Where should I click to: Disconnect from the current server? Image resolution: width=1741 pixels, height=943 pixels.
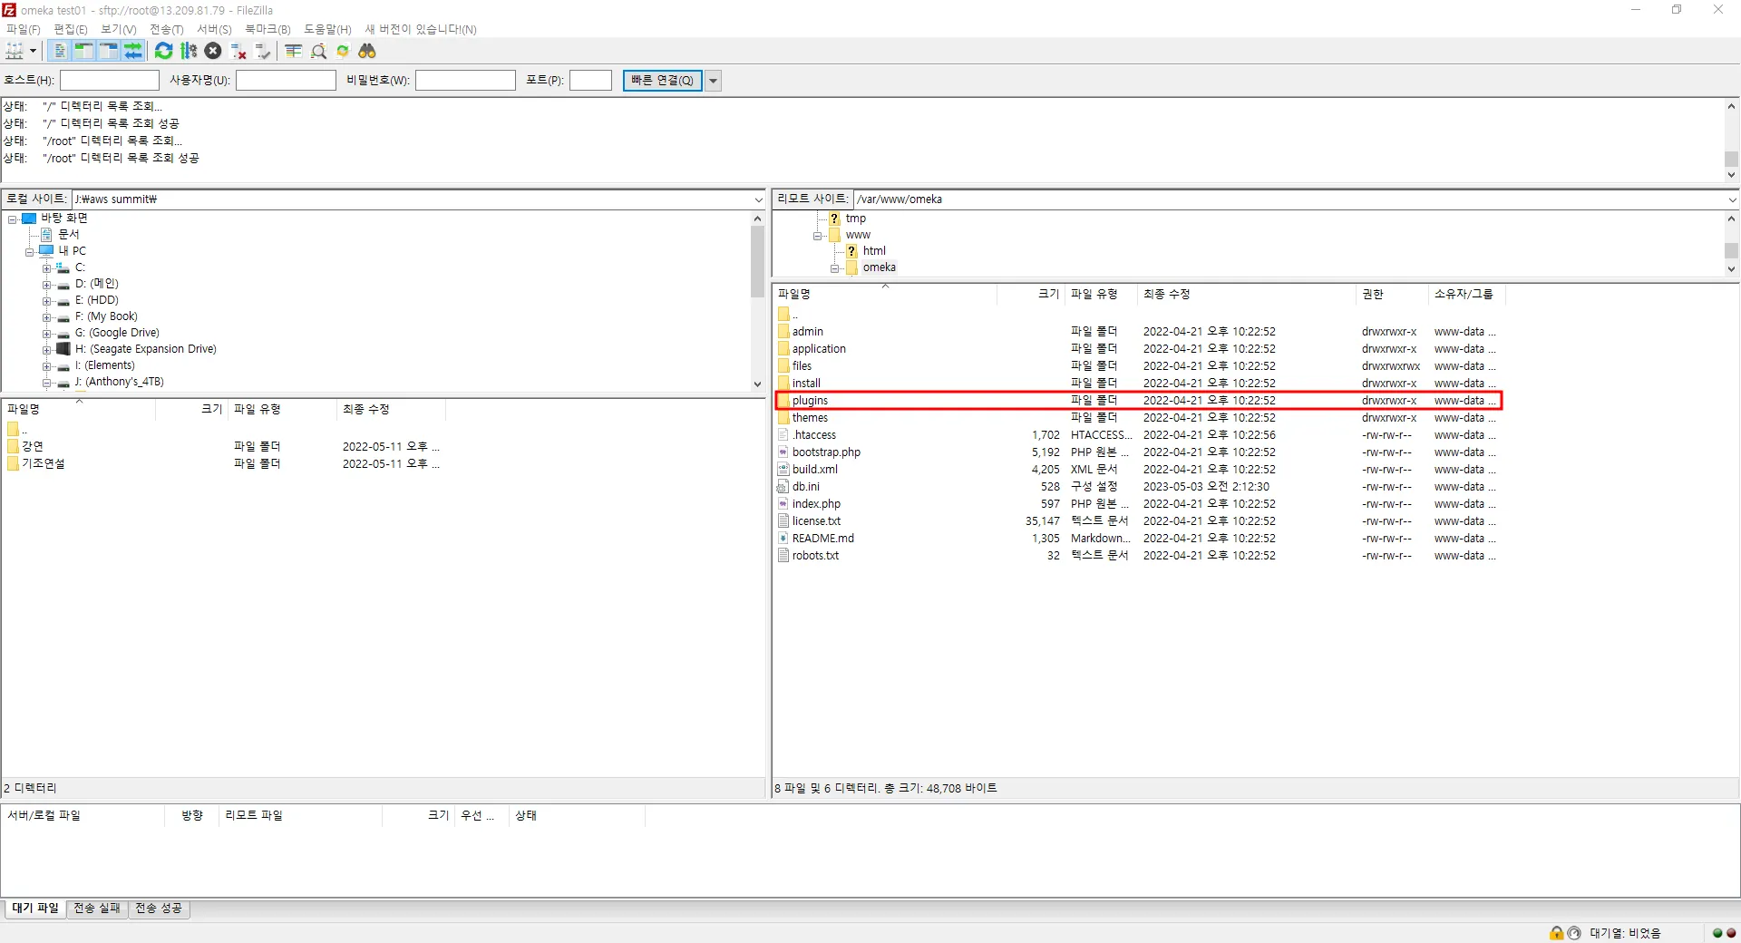pyautogui.click(x=238, y=51)
